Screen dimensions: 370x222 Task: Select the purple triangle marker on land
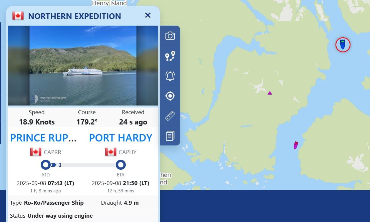(x=269, y=93)
